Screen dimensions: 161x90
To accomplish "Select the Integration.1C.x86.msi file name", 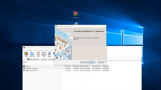I will click(x=31, y=70).
